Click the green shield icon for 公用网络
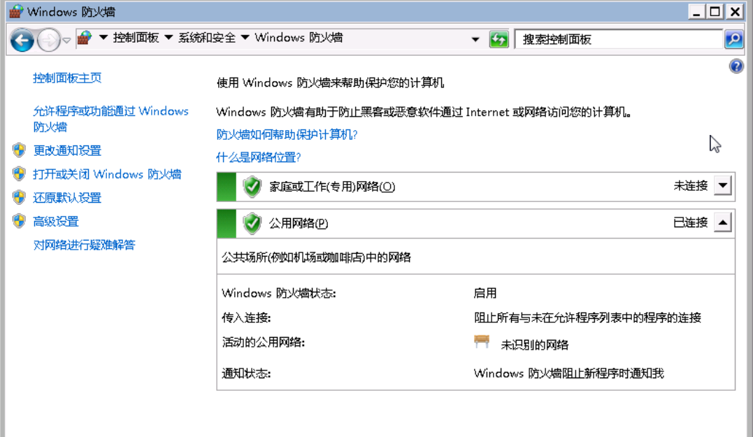 252,223
